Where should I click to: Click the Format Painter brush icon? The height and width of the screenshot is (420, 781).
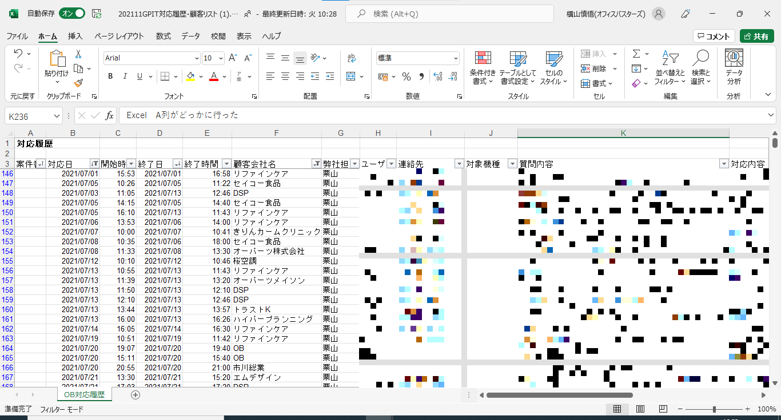point(78,83)
